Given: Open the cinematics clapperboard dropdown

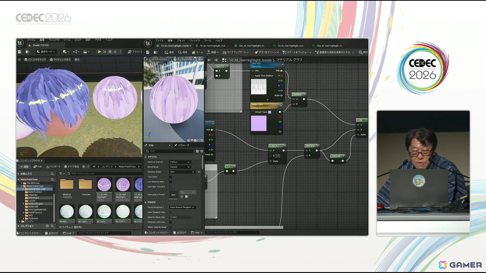Looking at the screenshot, I should click(x=87, y=52).
